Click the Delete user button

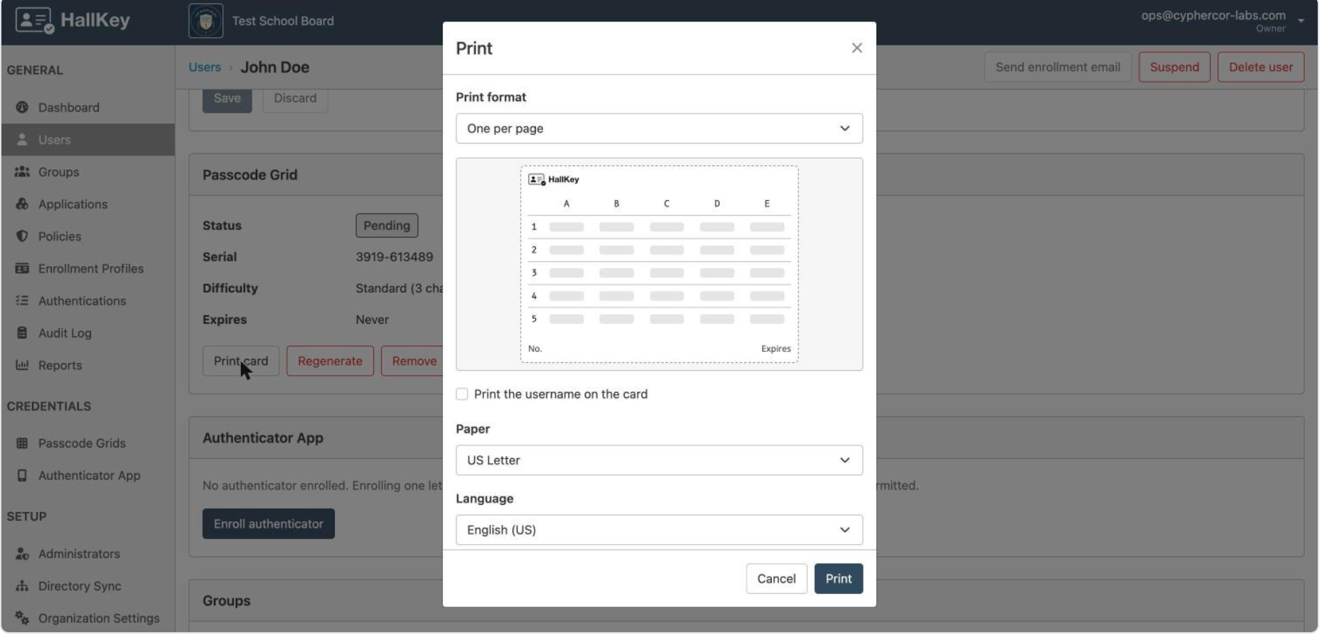click(1261, 67)
